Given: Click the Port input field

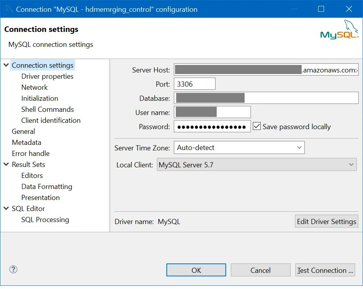Looking at the screenshot, I should coord(194,84).
